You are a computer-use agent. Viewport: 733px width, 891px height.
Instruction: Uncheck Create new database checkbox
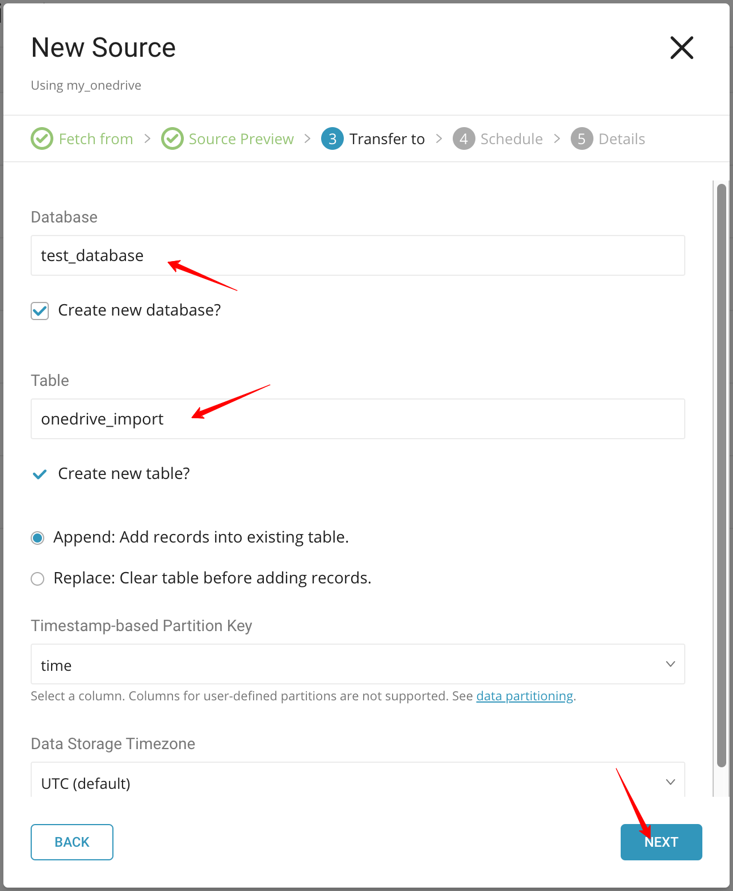pyautogui.click(x=40, y=311)
